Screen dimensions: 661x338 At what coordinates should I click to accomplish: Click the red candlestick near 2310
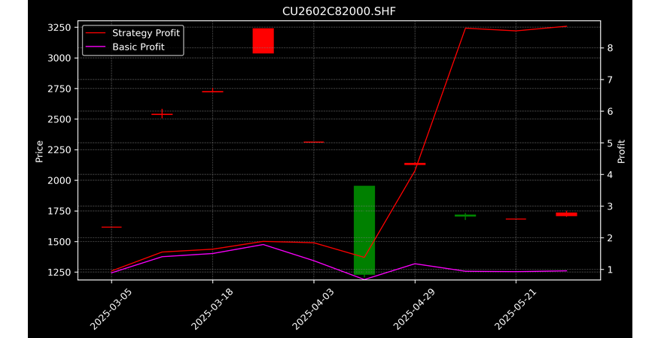click(x=314, y=142)
